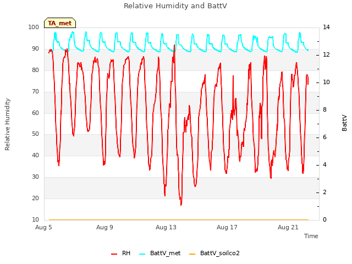Click the tallest red RH spike near Aug 13
The width and height of the screenshot is (352, 264).
tap(174, 46)
